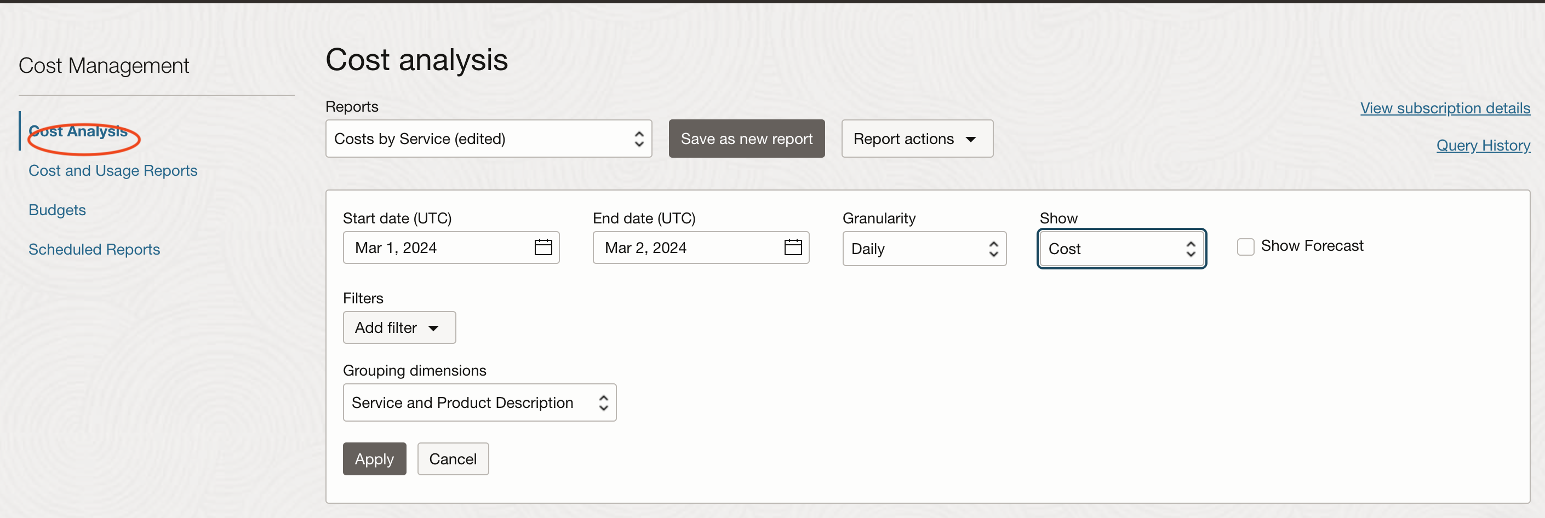Open the End date calendar picker
The image size is (1545, 518).
[793, 247]
